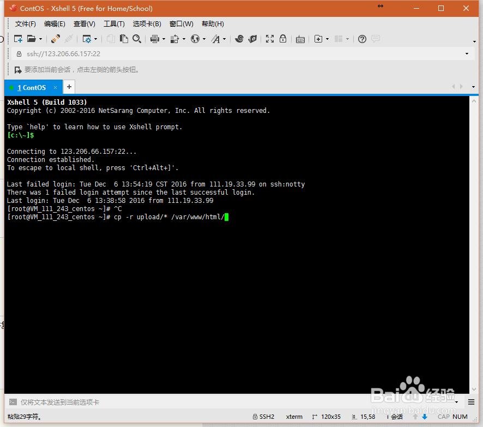This screenshot has width=483, height=427.
Task: Open the instant chat icon
Action: click(x=376, y=39)
